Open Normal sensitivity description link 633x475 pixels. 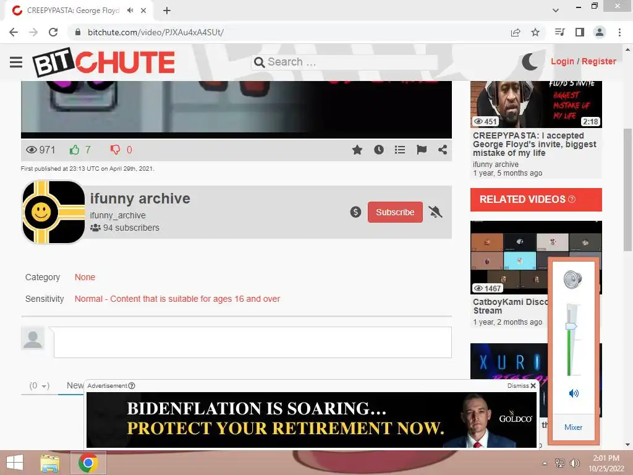tap(177, 299)
